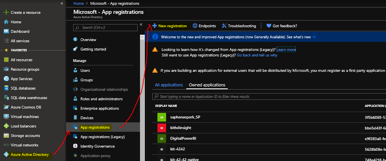Click the FAVORITES section header
This screenshot has width=386, height=161.
coord(19,50)
